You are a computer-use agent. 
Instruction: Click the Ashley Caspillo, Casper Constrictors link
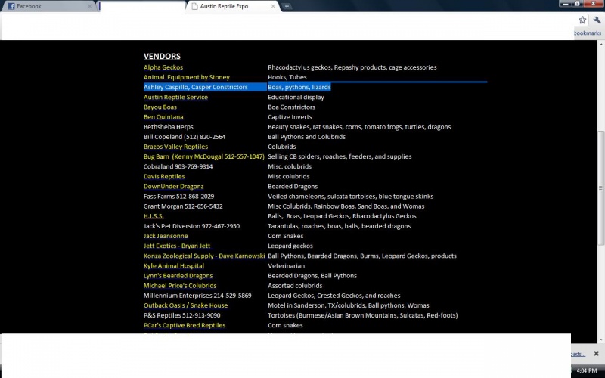click(196, 87)
